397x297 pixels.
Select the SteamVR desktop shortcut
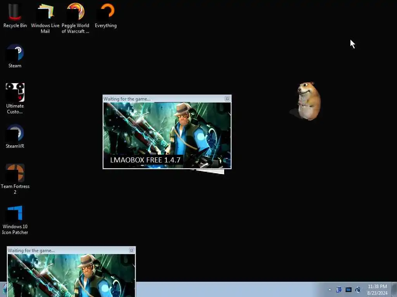(15, 137)
